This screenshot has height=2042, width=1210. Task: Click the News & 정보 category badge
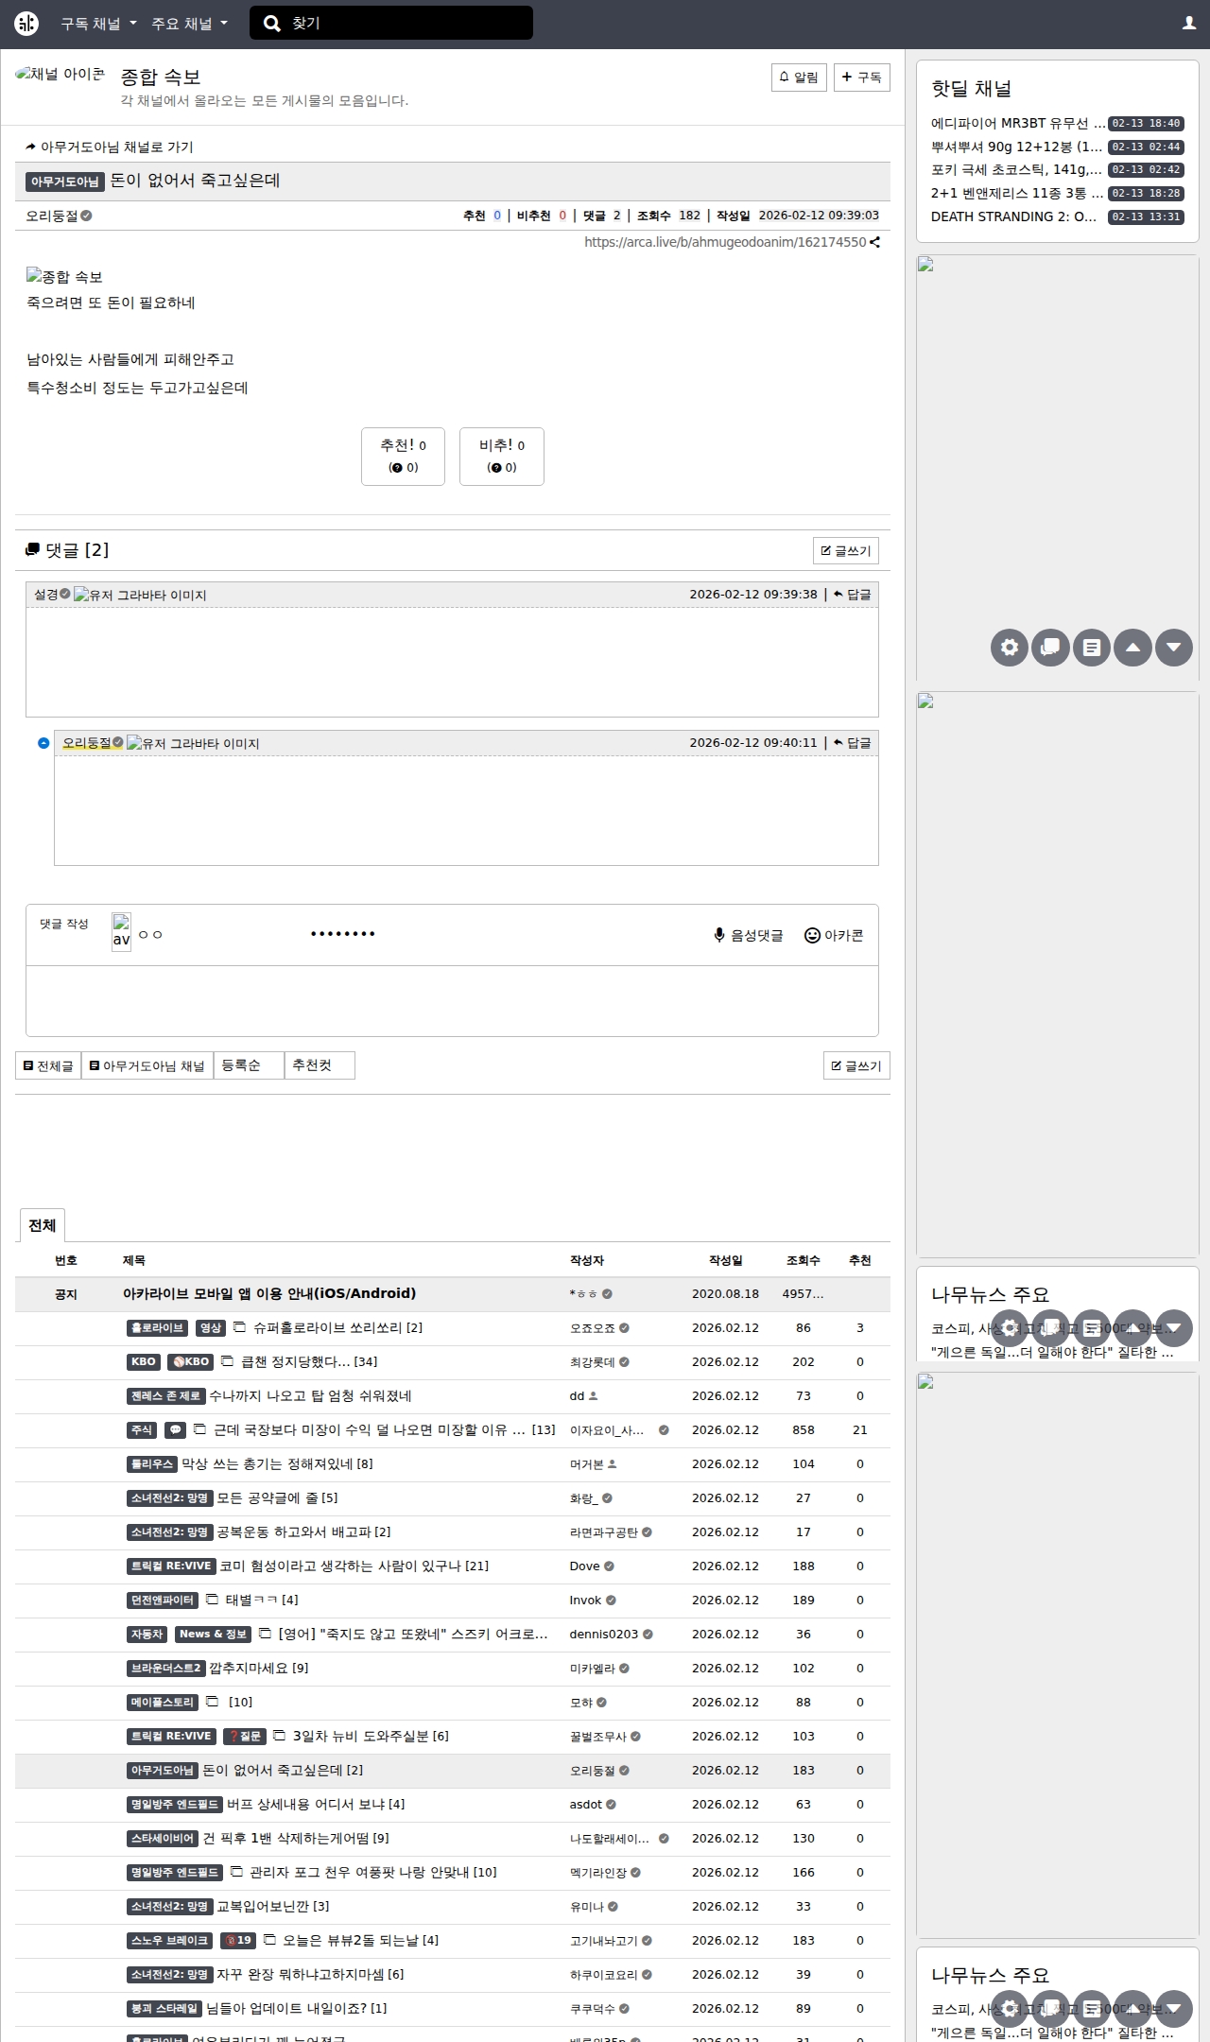(213, 1635)
